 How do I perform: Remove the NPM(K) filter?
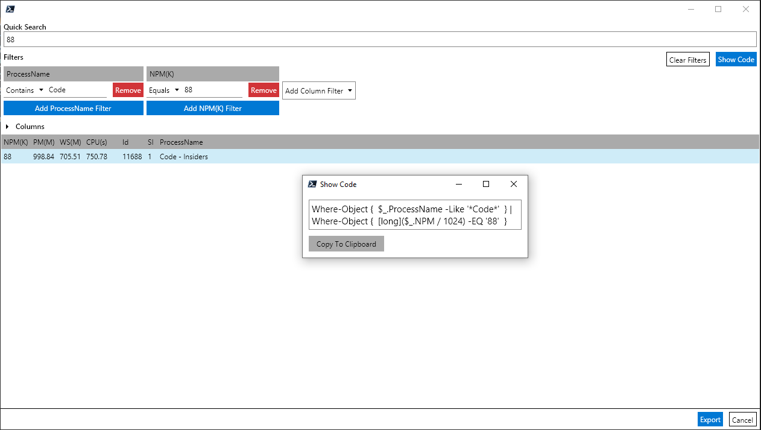pyautogui.click(x=264, y=90)
